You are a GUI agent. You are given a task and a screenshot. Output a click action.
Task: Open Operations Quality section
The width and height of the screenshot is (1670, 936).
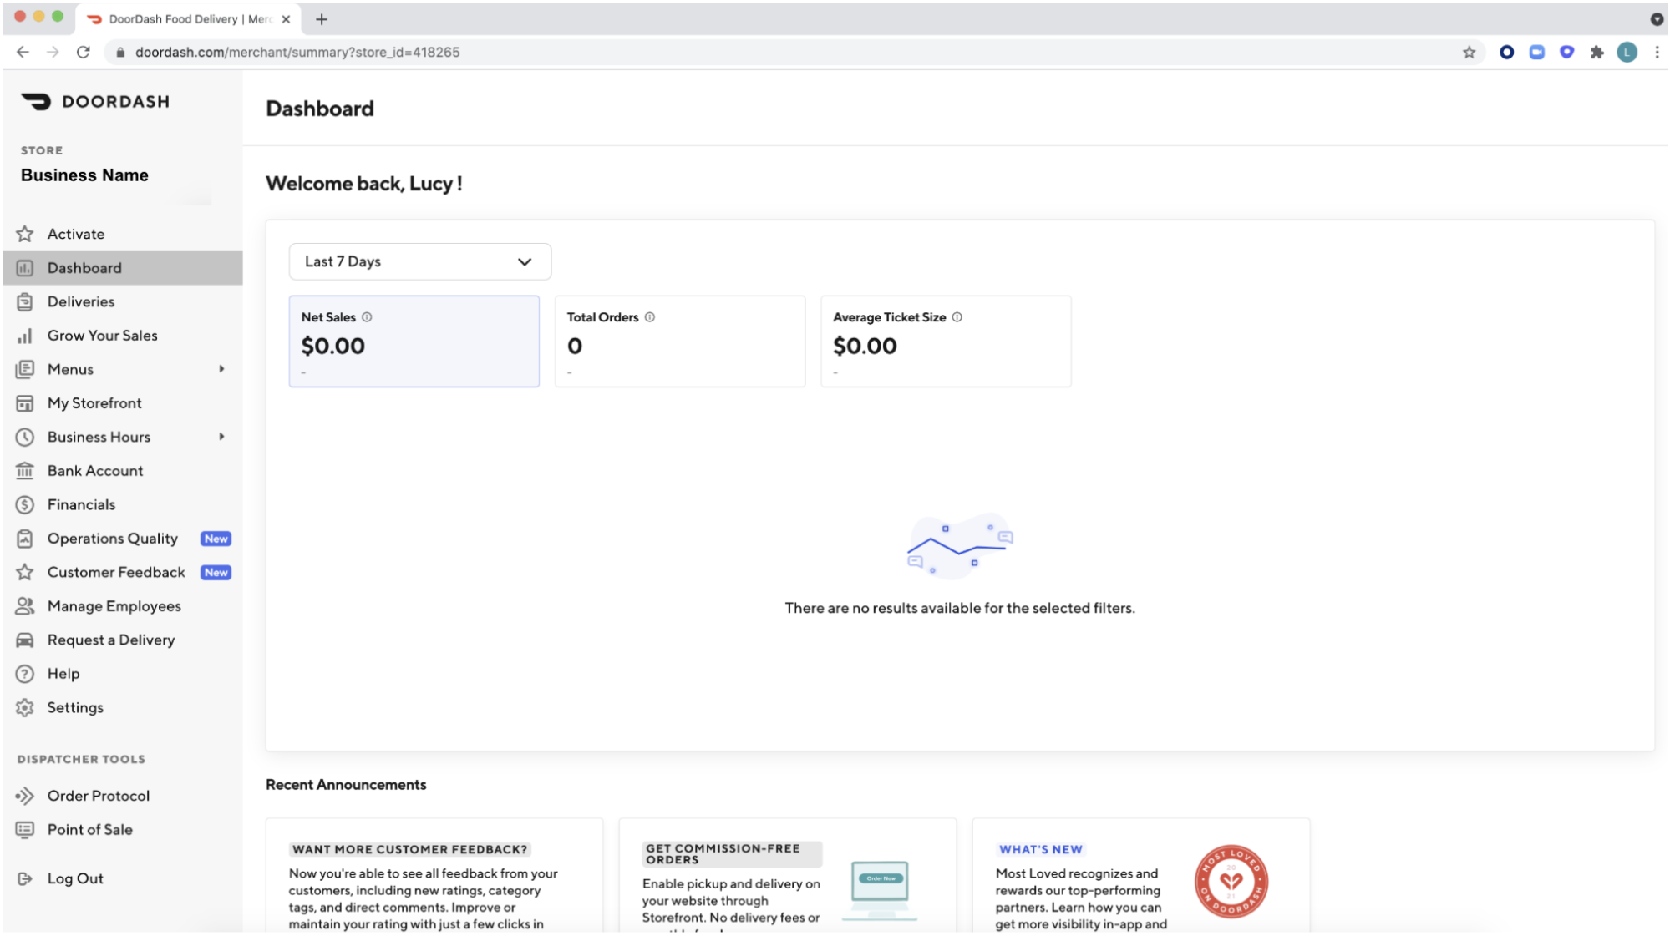click(111, 538)
